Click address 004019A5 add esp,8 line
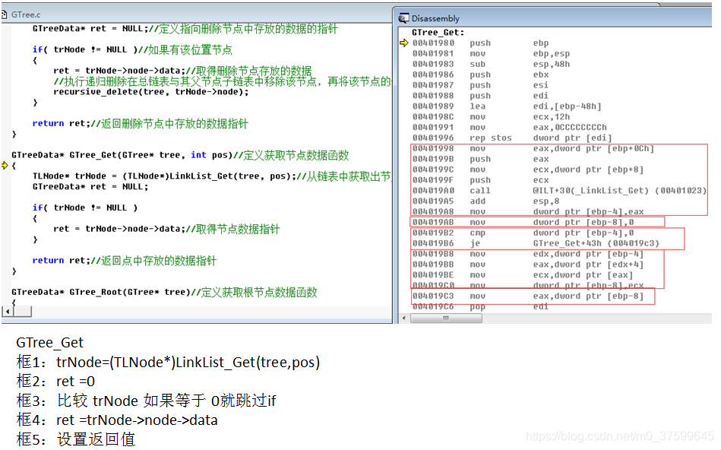Screen dimensions: 721x450 (x=485, y=201)
